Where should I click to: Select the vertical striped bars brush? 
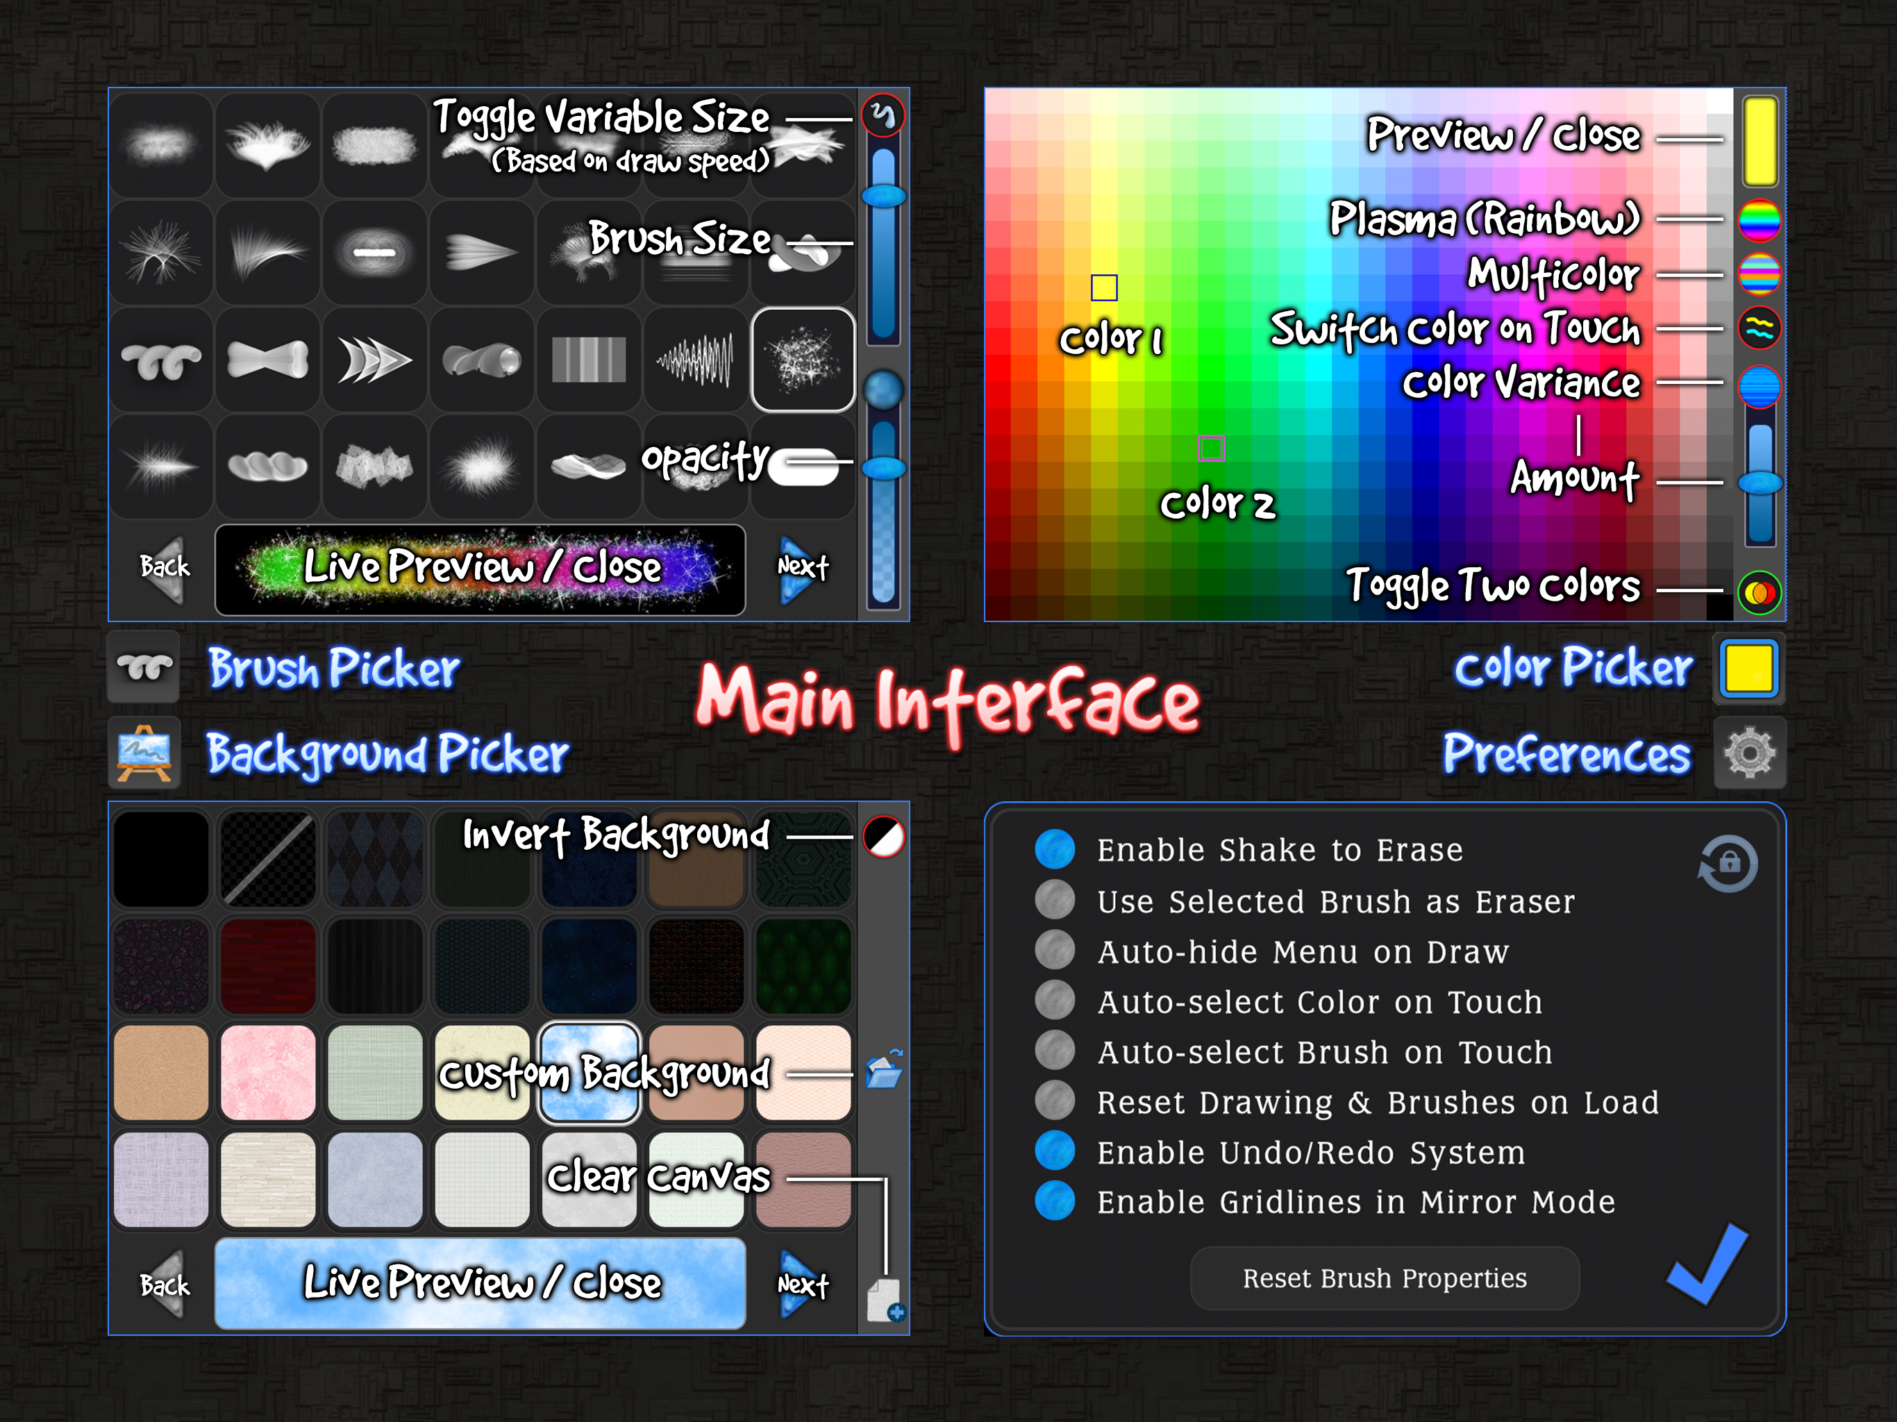[588, 360]
